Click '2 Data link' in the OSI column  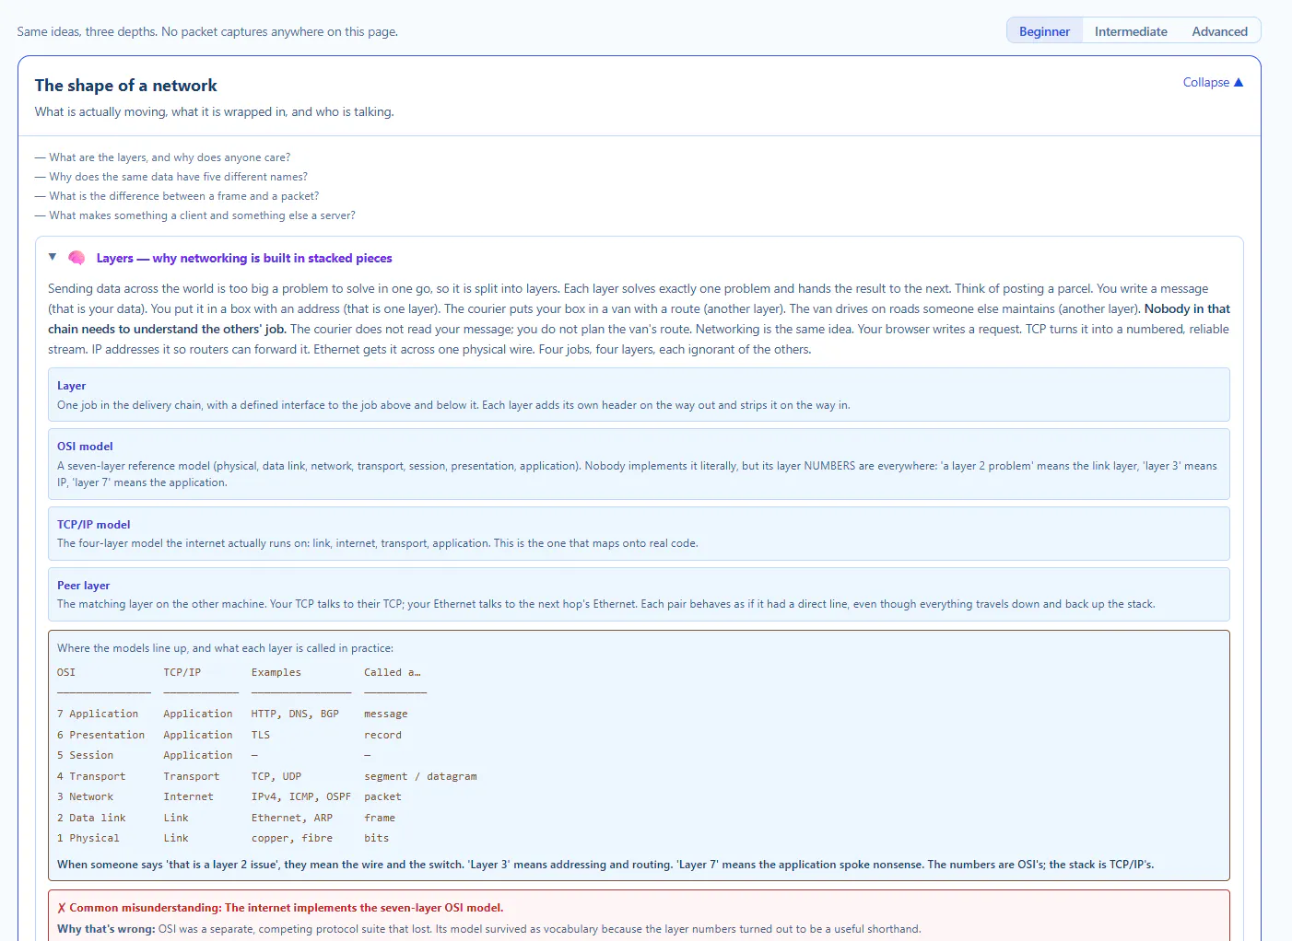91,818
